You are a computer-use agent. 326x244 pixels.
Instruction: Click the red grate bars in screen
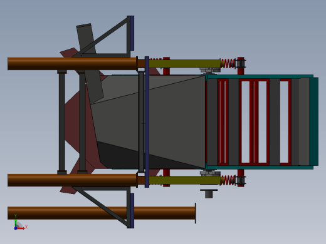(254, 122)
